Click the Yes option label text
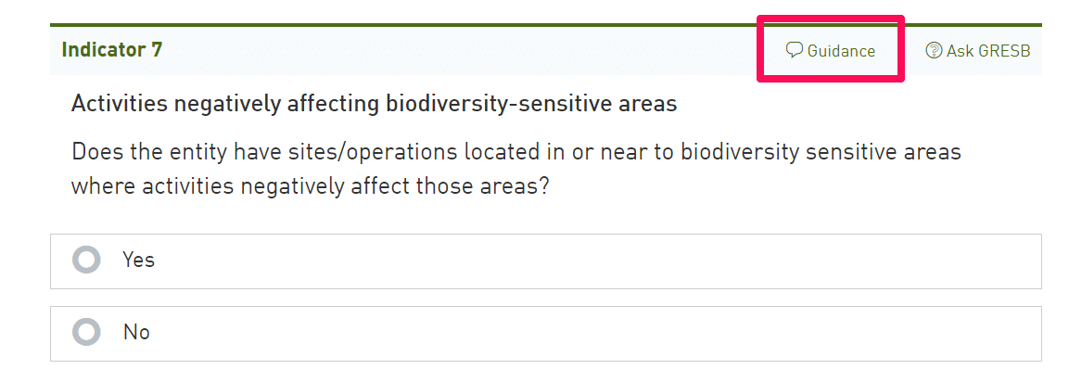The height and width of the screenshot is (369, 1069). [x=138, y=260]
